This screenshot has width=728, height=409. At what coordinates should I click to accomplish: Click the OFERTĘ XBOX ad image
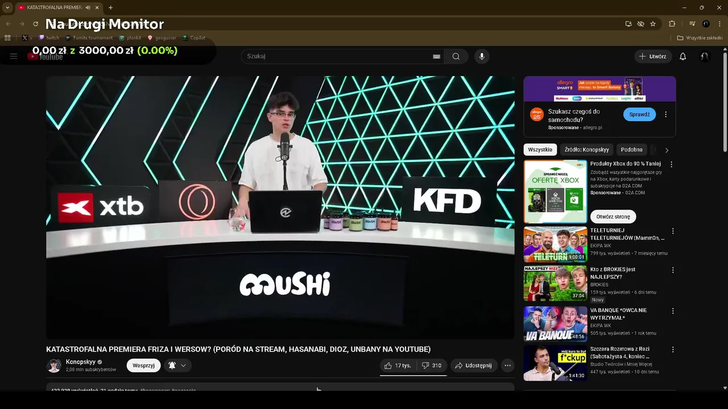[555, 191]
